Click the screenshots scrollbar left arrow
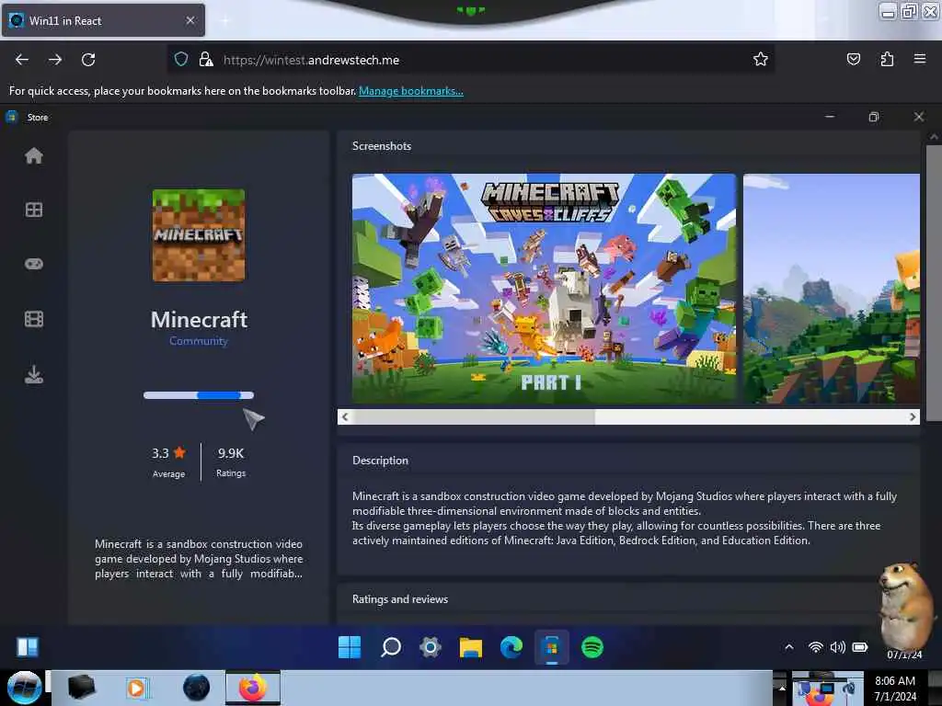Screen dimensions: 942x706 345,416
